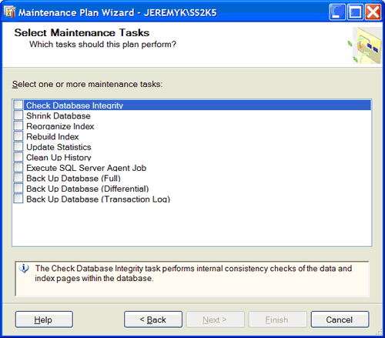The height and width of the screenshot is (338, 385).
Task: Click the resize grip at window corner
Action: (379, 332)
